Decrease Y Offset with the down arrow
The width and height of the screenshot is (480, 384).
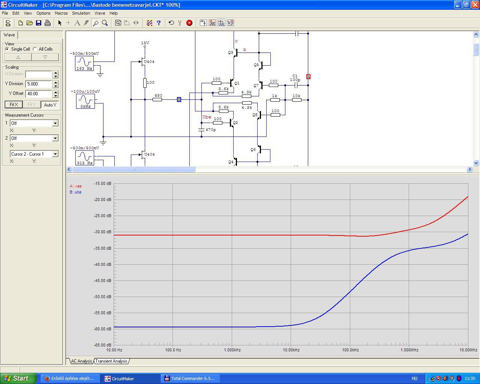click(55, 95)
